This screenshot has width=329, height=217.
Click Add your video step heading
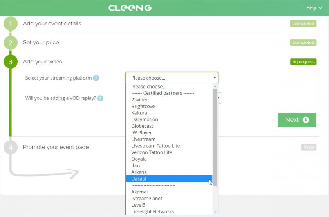[43, 61]
